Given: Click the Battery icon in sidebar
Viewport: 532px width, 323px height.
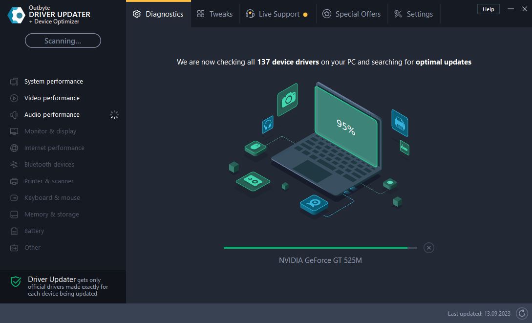Looking at the screenshot, I should click(14, 231).
